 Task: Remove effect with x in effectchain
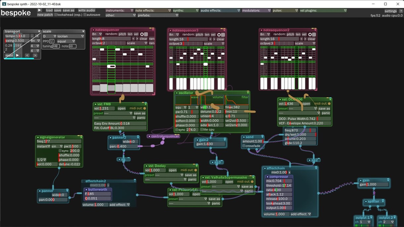pos(289,172)
